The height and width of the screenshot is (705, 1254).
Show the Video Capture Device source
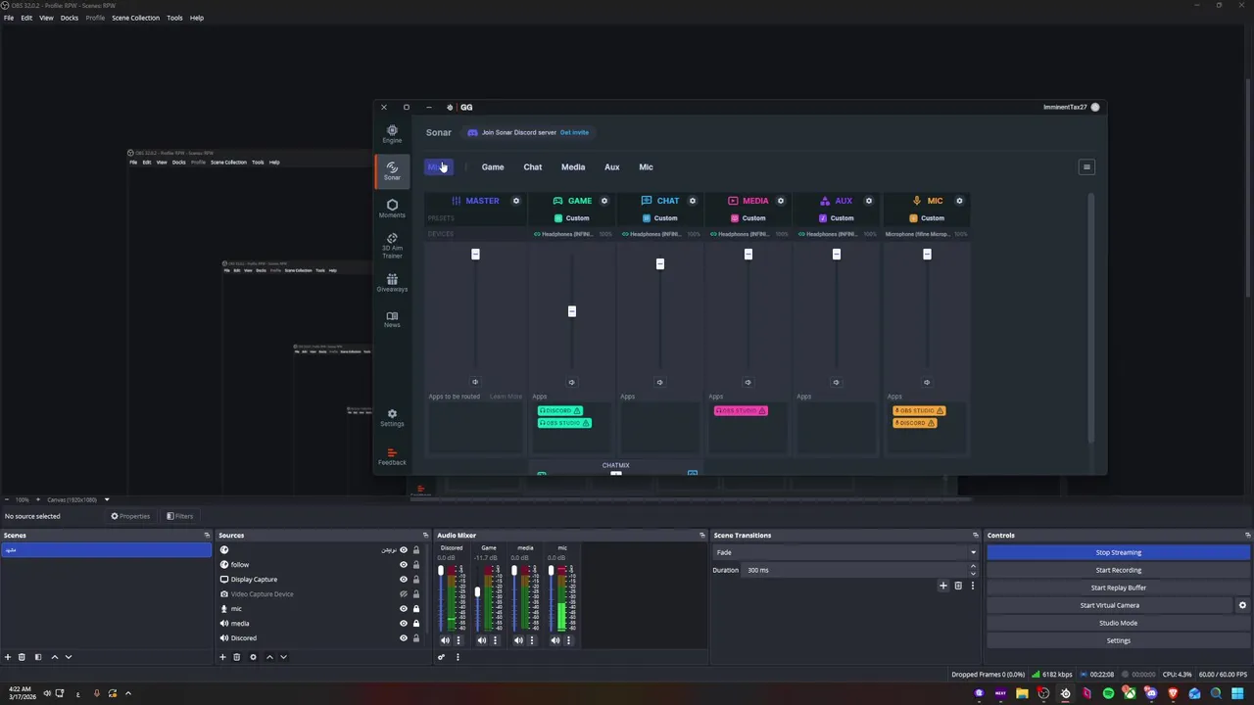click(403, 594)
